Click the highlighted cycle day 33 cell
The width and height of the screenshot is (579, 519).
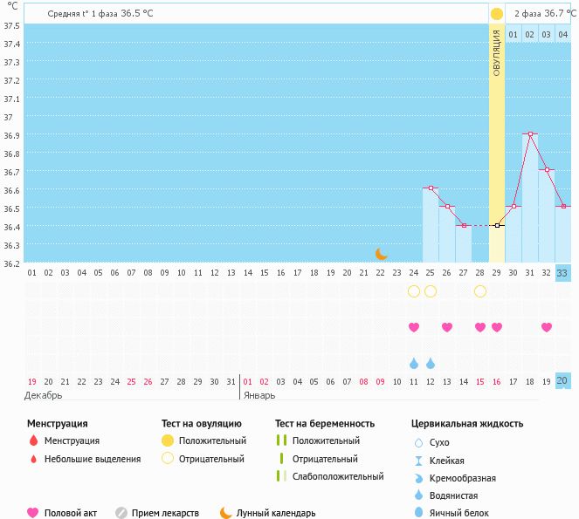(563, 272)
